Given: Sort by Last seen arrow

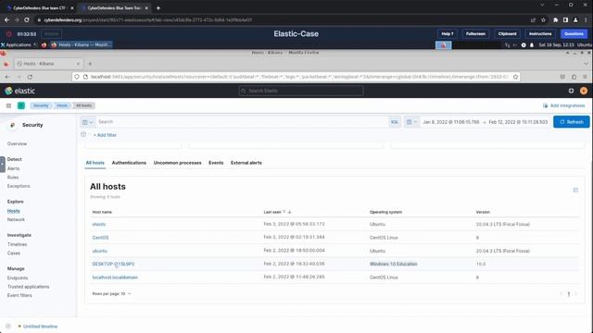Looking at the screenshot, I should (x=289, y=212).
